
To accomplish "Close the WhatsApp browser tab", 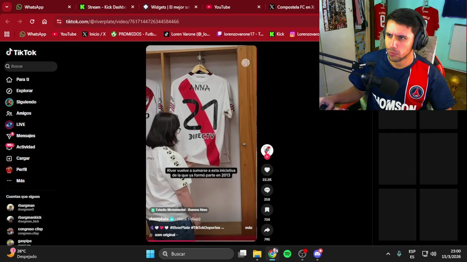I will click(69, 7).
